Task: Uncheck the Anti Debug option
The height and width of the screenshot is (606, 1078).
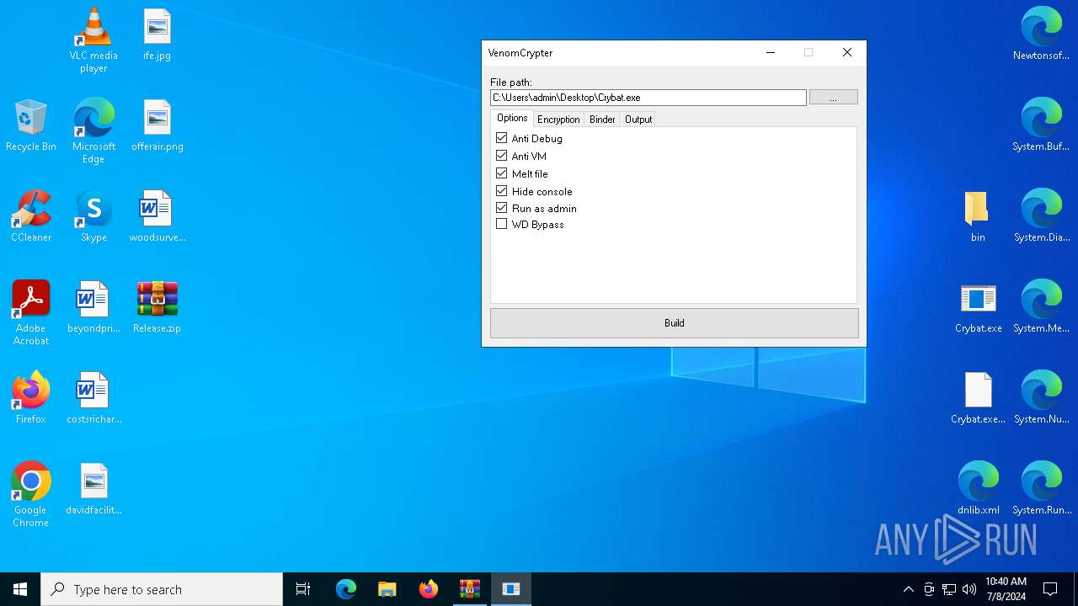Action: (x=502, y=138)
